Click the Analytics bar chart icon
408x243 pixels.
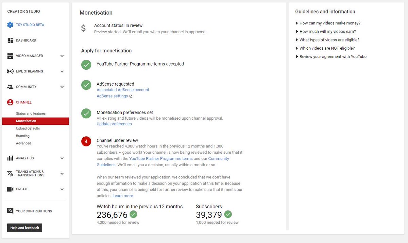coord(10,158)
